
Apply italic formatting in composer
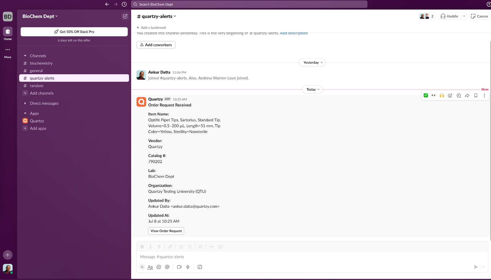[x=151, y=247]
